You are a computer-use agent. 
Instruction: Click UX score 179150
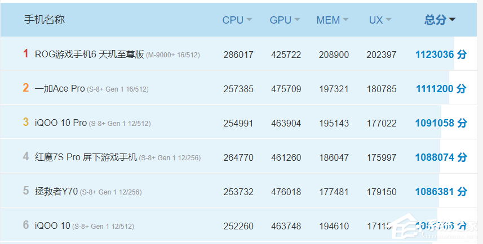click(382, 192)
